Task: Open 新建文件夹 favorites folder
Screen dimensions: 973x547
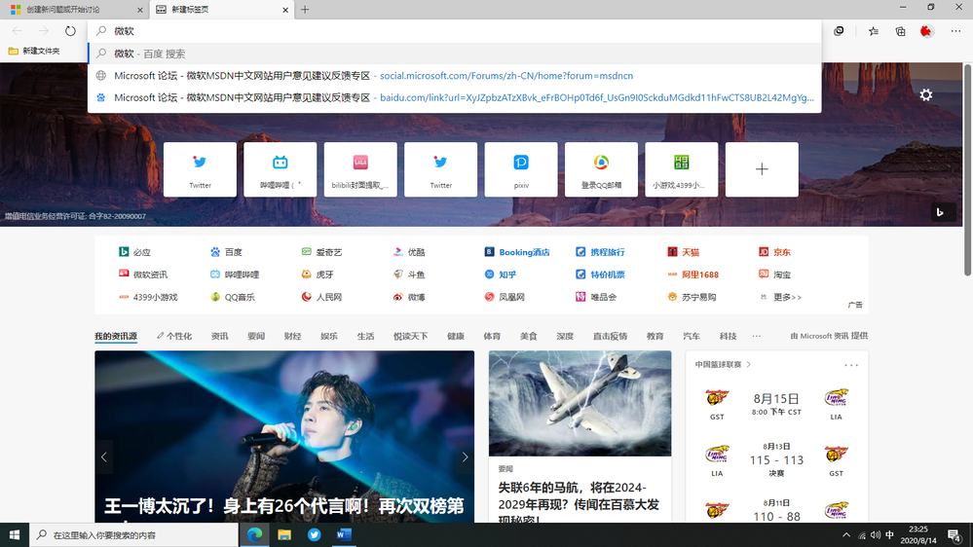Action: [34, 51]
